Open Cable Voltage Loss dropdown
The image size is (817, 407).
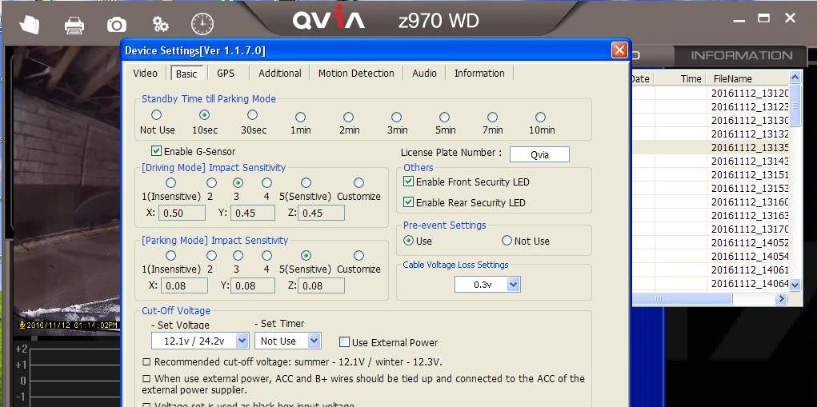tap(513, 284)
